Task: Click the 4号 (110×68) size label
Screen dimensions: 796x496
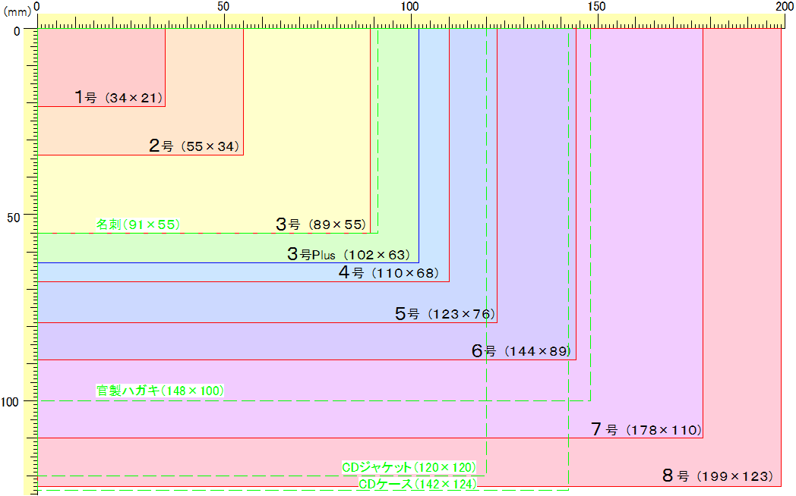Action: [389, 273]
